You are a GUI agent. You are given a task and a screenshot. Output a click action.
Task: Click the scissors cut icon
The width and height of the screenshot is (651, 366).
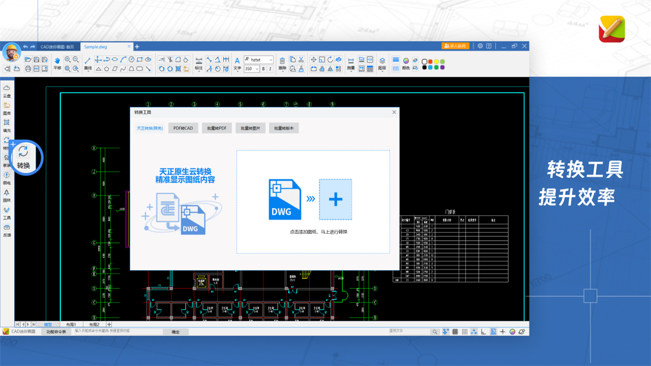point(301,60)
